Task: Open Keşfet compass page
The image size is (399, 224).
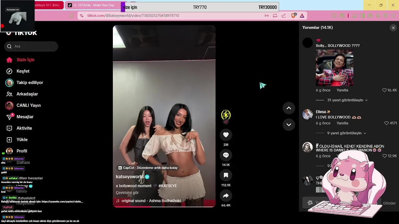Action: 18,71
